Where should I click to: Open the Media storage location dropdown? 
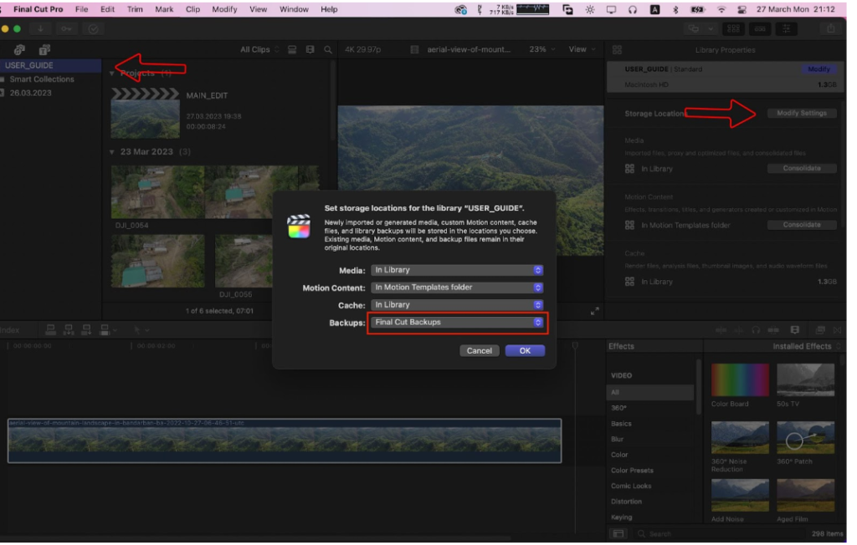457,270
